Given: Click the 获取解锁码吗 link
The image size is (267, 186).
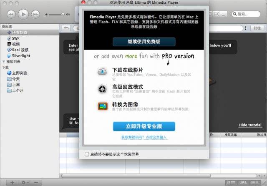Looking at the screenshot, I should click(144, 137).
